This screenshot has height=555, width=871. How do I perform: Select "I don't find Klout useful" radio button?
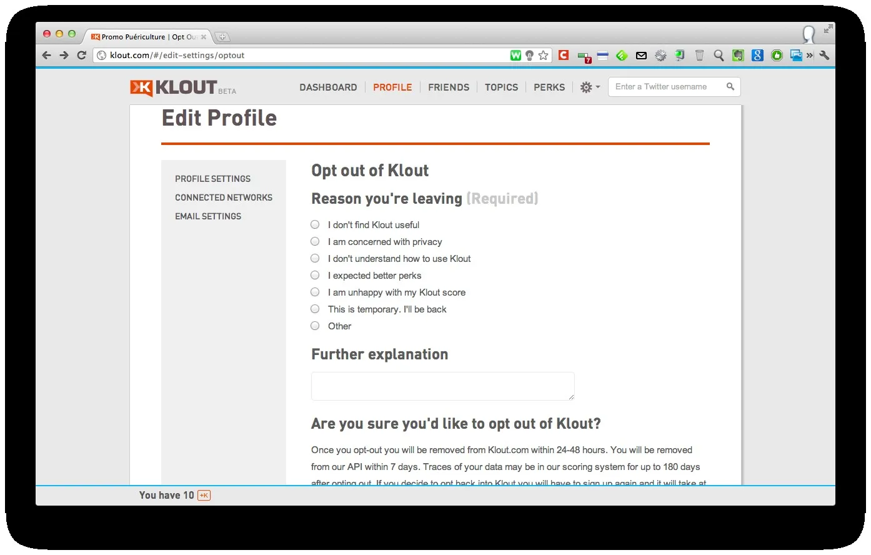pos(315,224)
